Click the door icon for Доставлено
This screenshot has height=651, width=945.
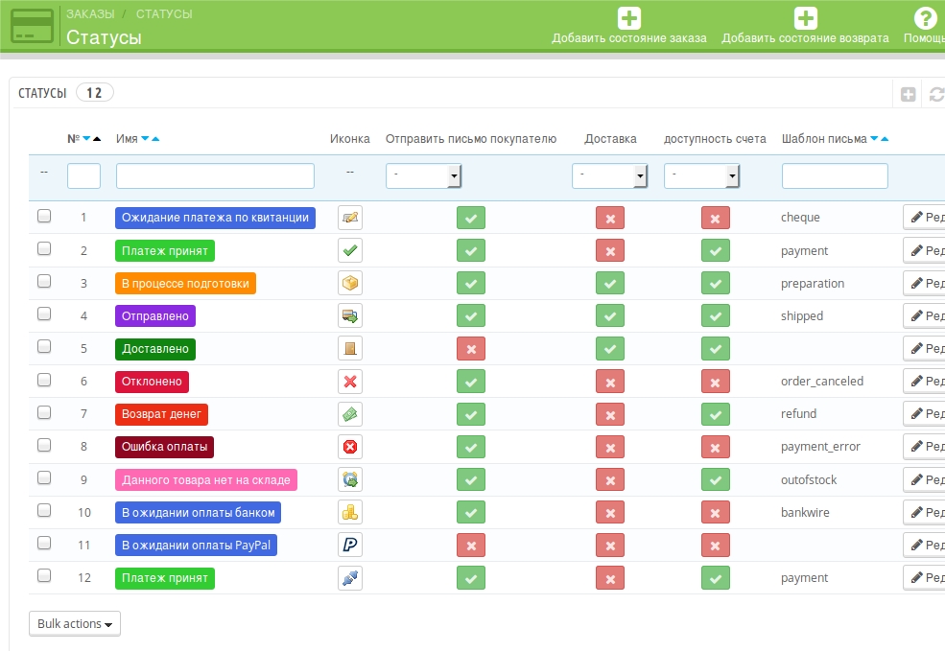350,349
